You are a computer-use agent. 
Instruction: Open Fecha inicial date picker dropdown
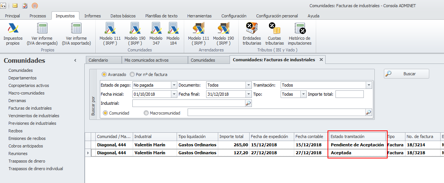point(174,94)
